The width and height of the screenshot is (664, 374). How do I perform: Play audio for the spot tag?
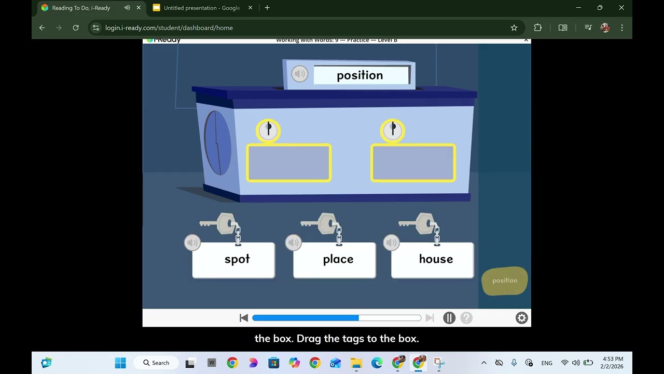[x=192, y=243]
